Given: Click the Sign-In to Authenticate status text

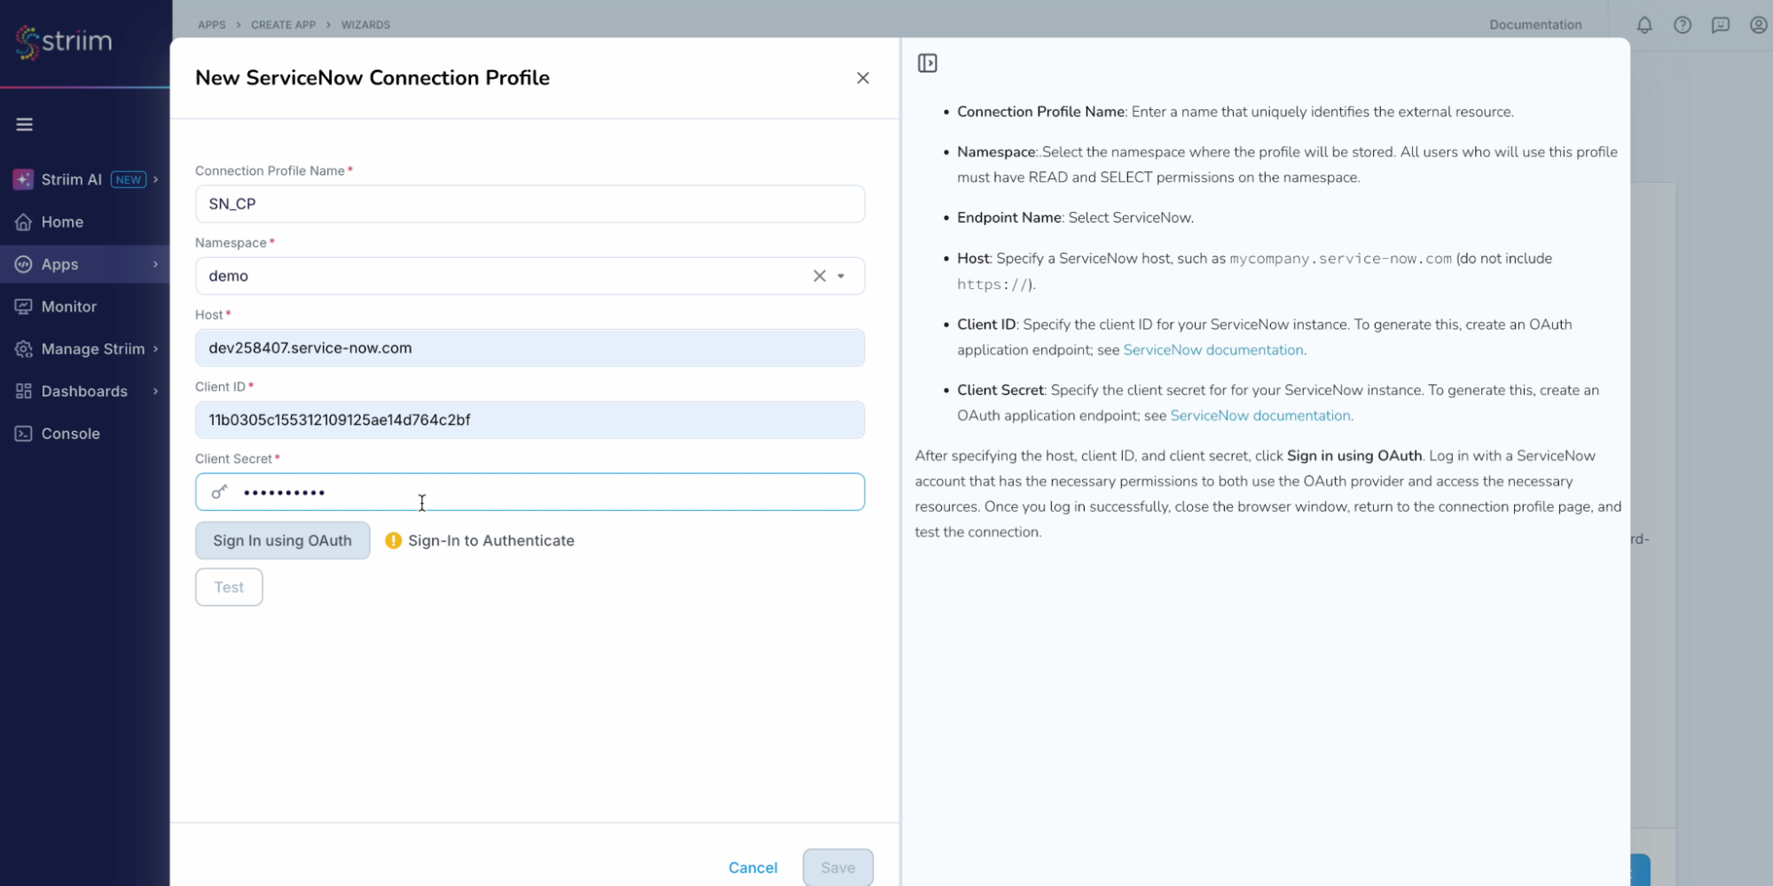Looking at the screenshot, I should [491, 541].
